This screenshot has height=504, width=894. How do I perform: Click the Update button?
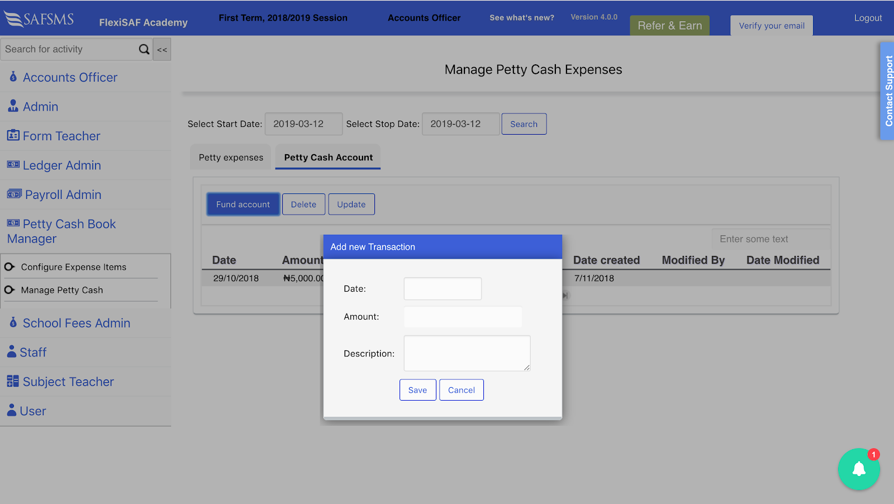point(351,205)
